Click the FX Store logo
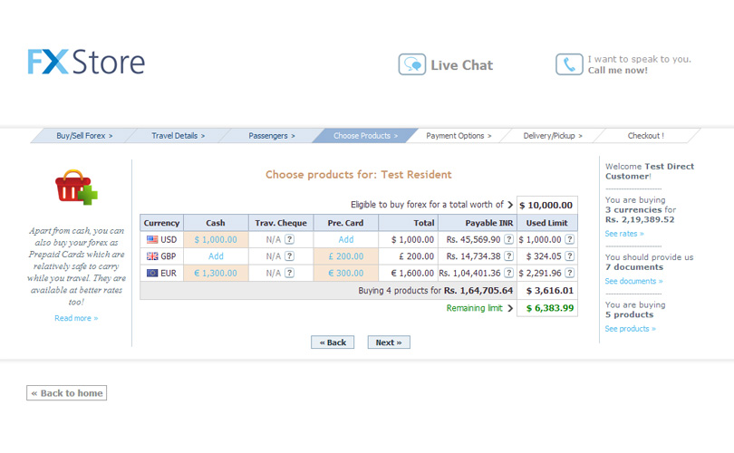This screenshot has width=734, height=453. (x=86, y=62)
